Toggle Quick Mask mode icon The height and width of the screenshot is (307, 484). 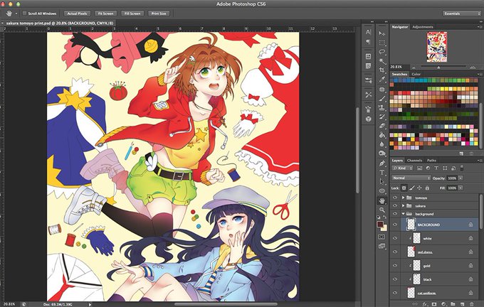click(x=382, y=237)
